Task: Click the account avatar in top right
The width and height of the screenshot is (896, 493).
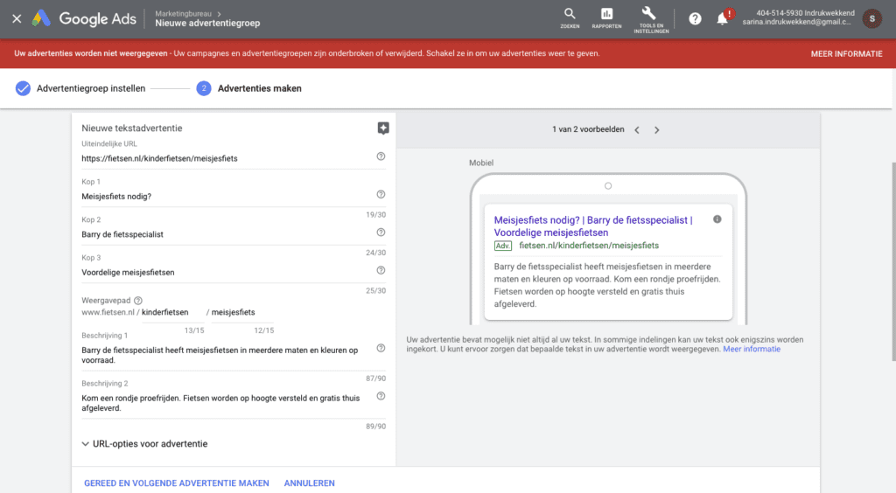Action: tap(871, 18)
